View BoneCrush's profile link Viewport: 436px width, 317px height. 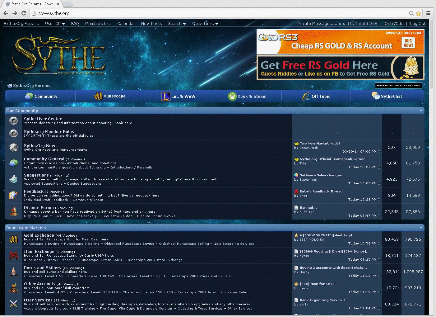308,148
